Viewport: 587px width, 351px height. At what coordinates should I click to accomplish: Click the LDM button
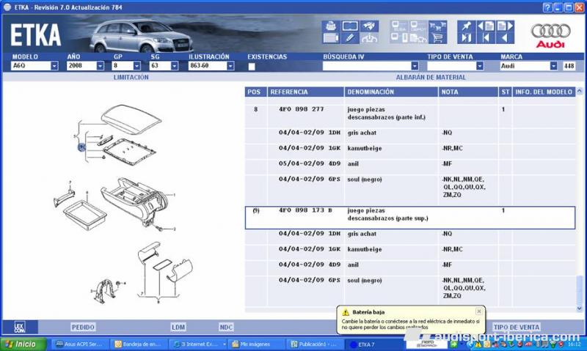(178, 327)
